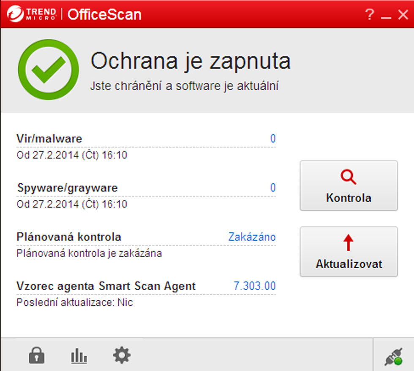The height and width of the screenshot is (371, 414).
Task: Close the OfficeScan window
Action: click(x=403, y=15)
